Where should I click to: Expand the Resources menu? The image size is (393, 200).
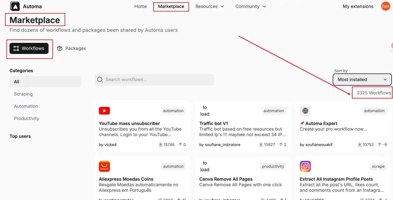coord(210,7)
